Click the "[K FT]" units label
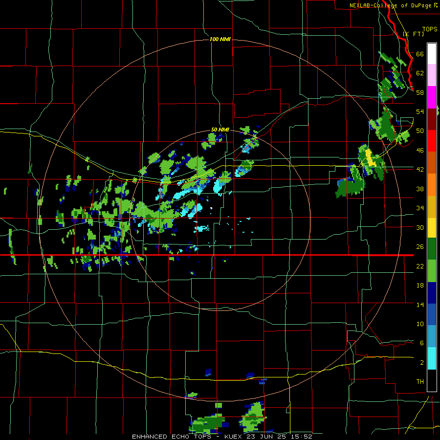 click(413, 34)
